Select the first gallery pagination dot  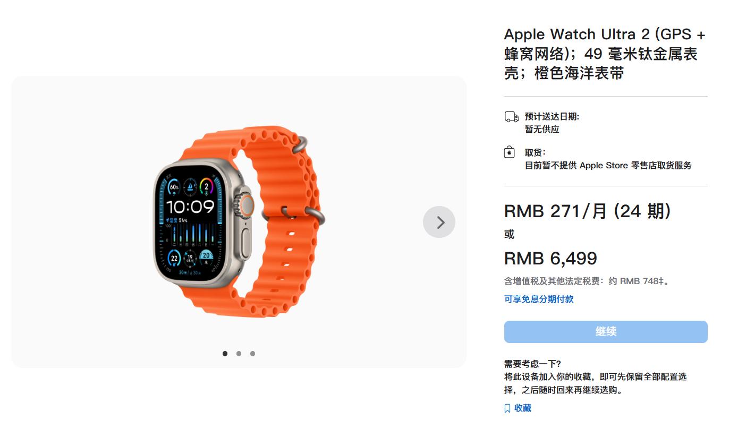click(x=225, y=354)
